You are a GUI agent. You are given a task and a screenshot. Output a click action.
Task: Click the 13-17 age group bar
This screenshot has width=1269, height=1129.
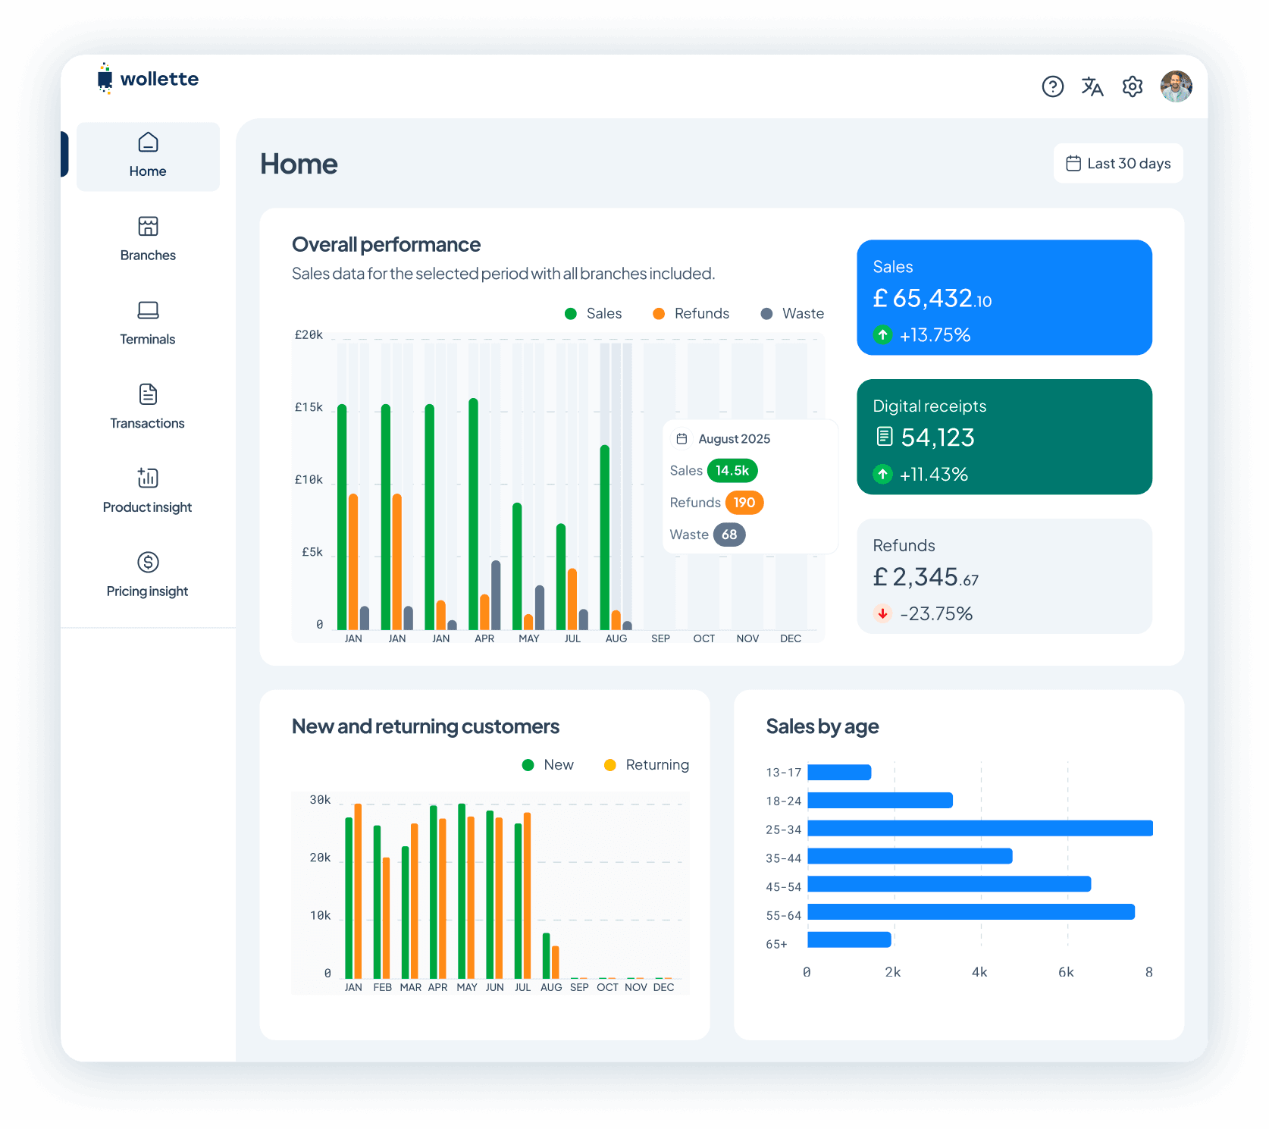(x=840, y=773)
